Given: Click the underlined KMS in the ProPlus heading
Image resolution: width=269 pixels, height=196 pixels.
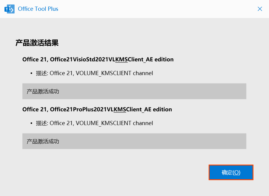Looking at the screenshot, I should click(120, 110).
